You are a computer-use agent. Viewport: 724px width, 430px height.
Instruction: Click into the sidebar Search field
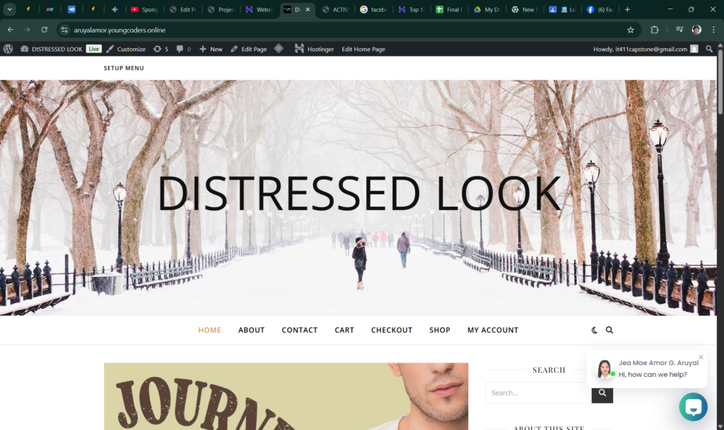click(x=538, y=393)
